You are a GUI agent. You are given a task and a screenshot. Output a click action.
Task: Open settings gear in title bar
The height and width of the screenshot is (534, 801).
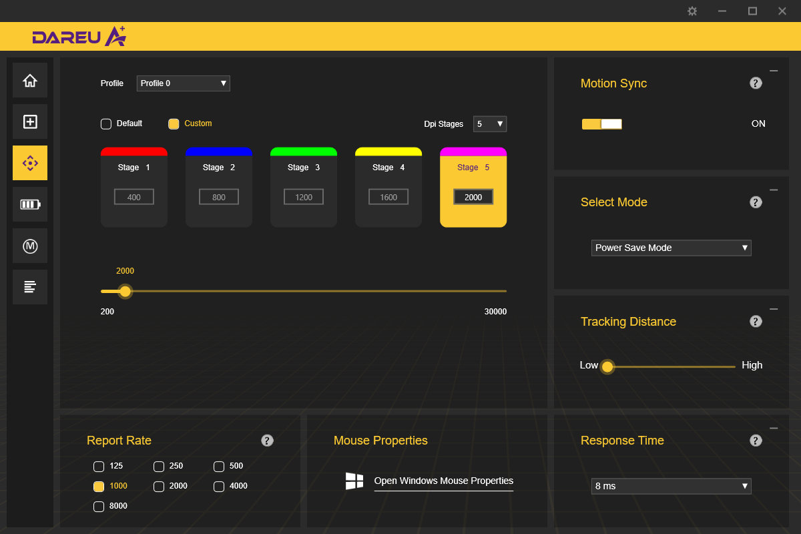coord(692,11)
